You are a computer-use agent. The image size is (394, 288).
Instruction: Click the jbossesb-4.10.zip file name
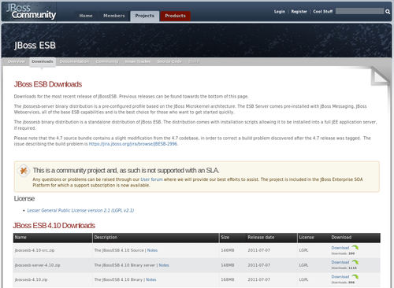coord(32,279)
